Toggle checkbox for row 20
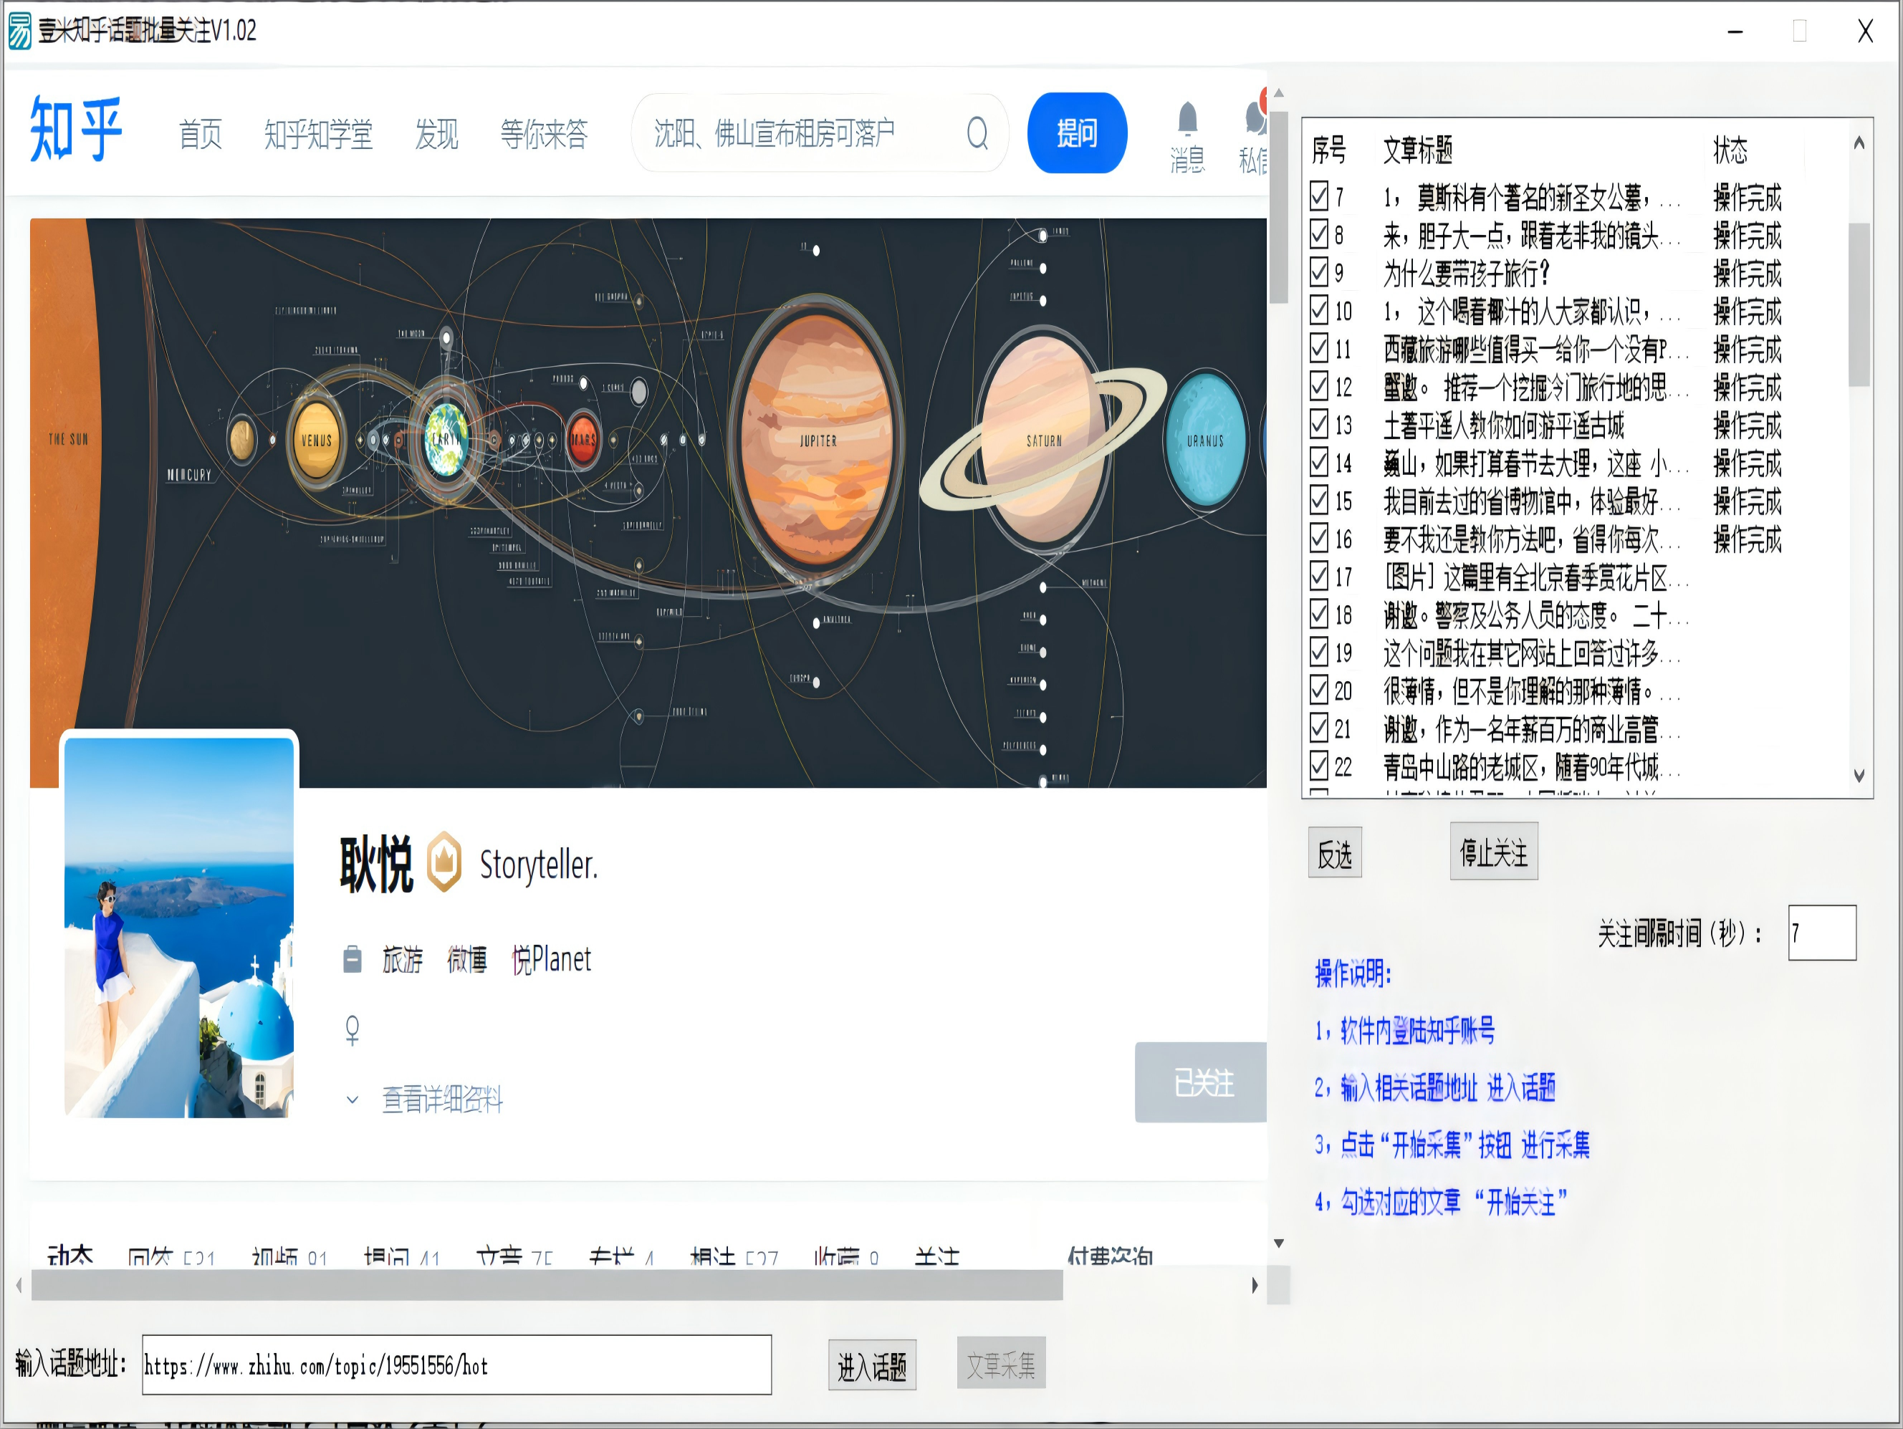Image resolution: width=1903 pixels, height=1429 pixels. [x=1319, y=689]
